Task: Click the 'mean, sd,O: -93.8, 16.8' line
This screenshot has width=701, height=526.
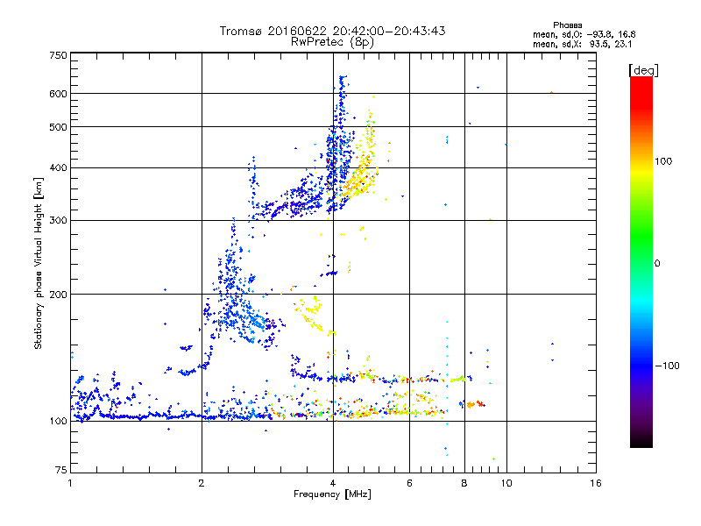Action: [584, 35]
